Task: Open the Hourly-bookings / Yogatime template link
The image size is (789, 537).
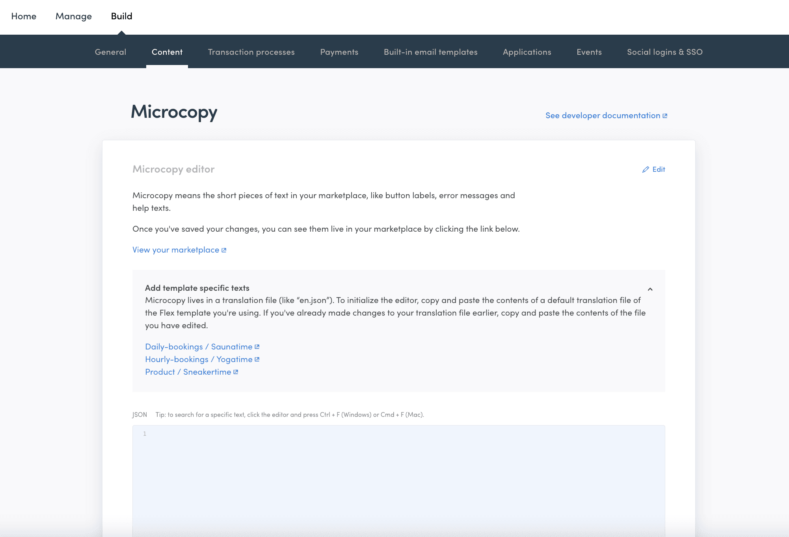Action: pyautogui.click(x=199, y=359)
